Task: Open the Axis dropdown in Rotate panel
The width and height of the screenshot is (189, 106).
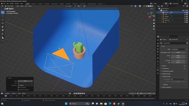Action: pos(25,83)
